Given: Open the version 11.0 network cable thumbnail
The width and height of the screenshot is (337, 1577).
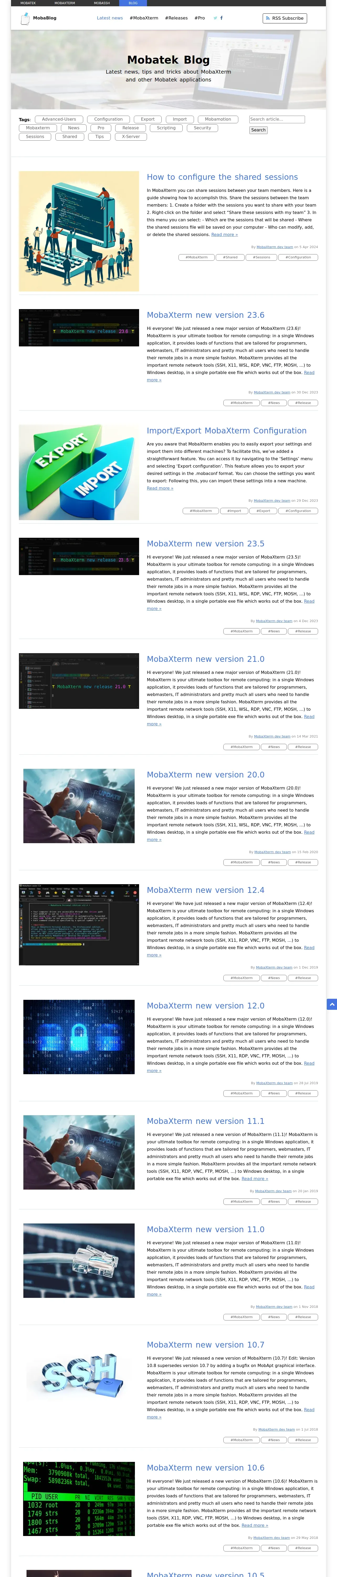Looking at the screenshot, I should tap(79, 1261).
